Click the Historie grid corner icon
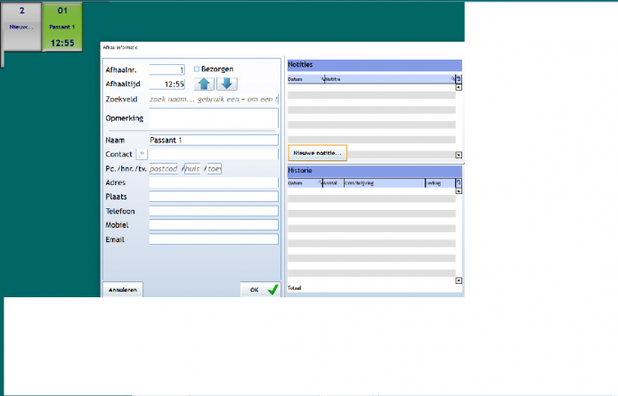The height and width of the screenshot is (396, 618). coord(459,182)
